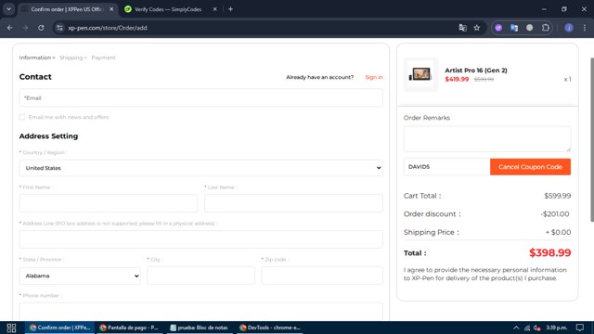Click the $599.99 cart total value
The height and width of the screenshot is (334, 594).
[x=557, y=196]
